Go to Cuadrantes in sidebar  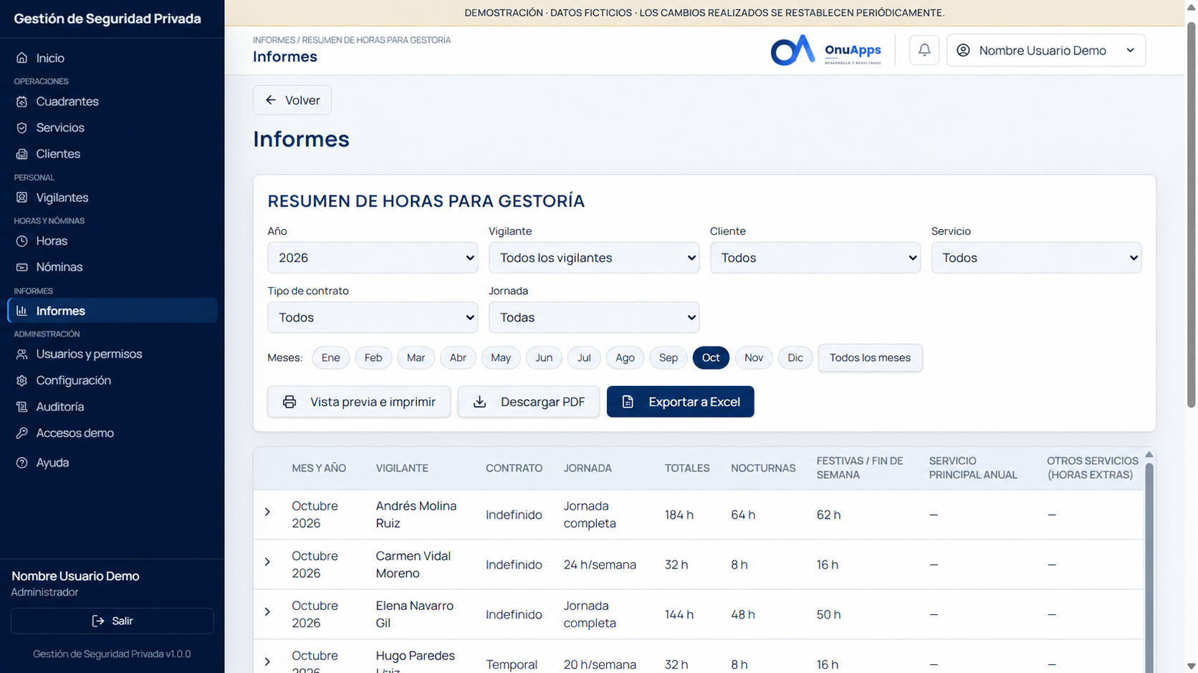click(x=112, y=102)
